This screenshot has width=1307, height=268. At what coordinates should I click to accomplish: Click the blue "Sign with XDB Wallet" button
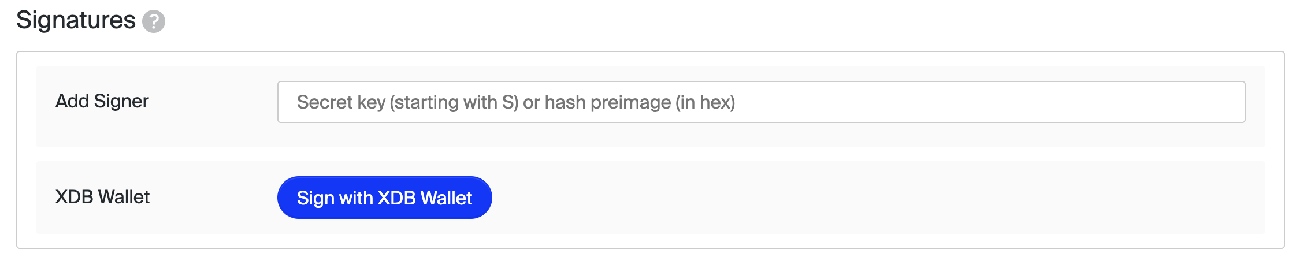pos(384,198)
